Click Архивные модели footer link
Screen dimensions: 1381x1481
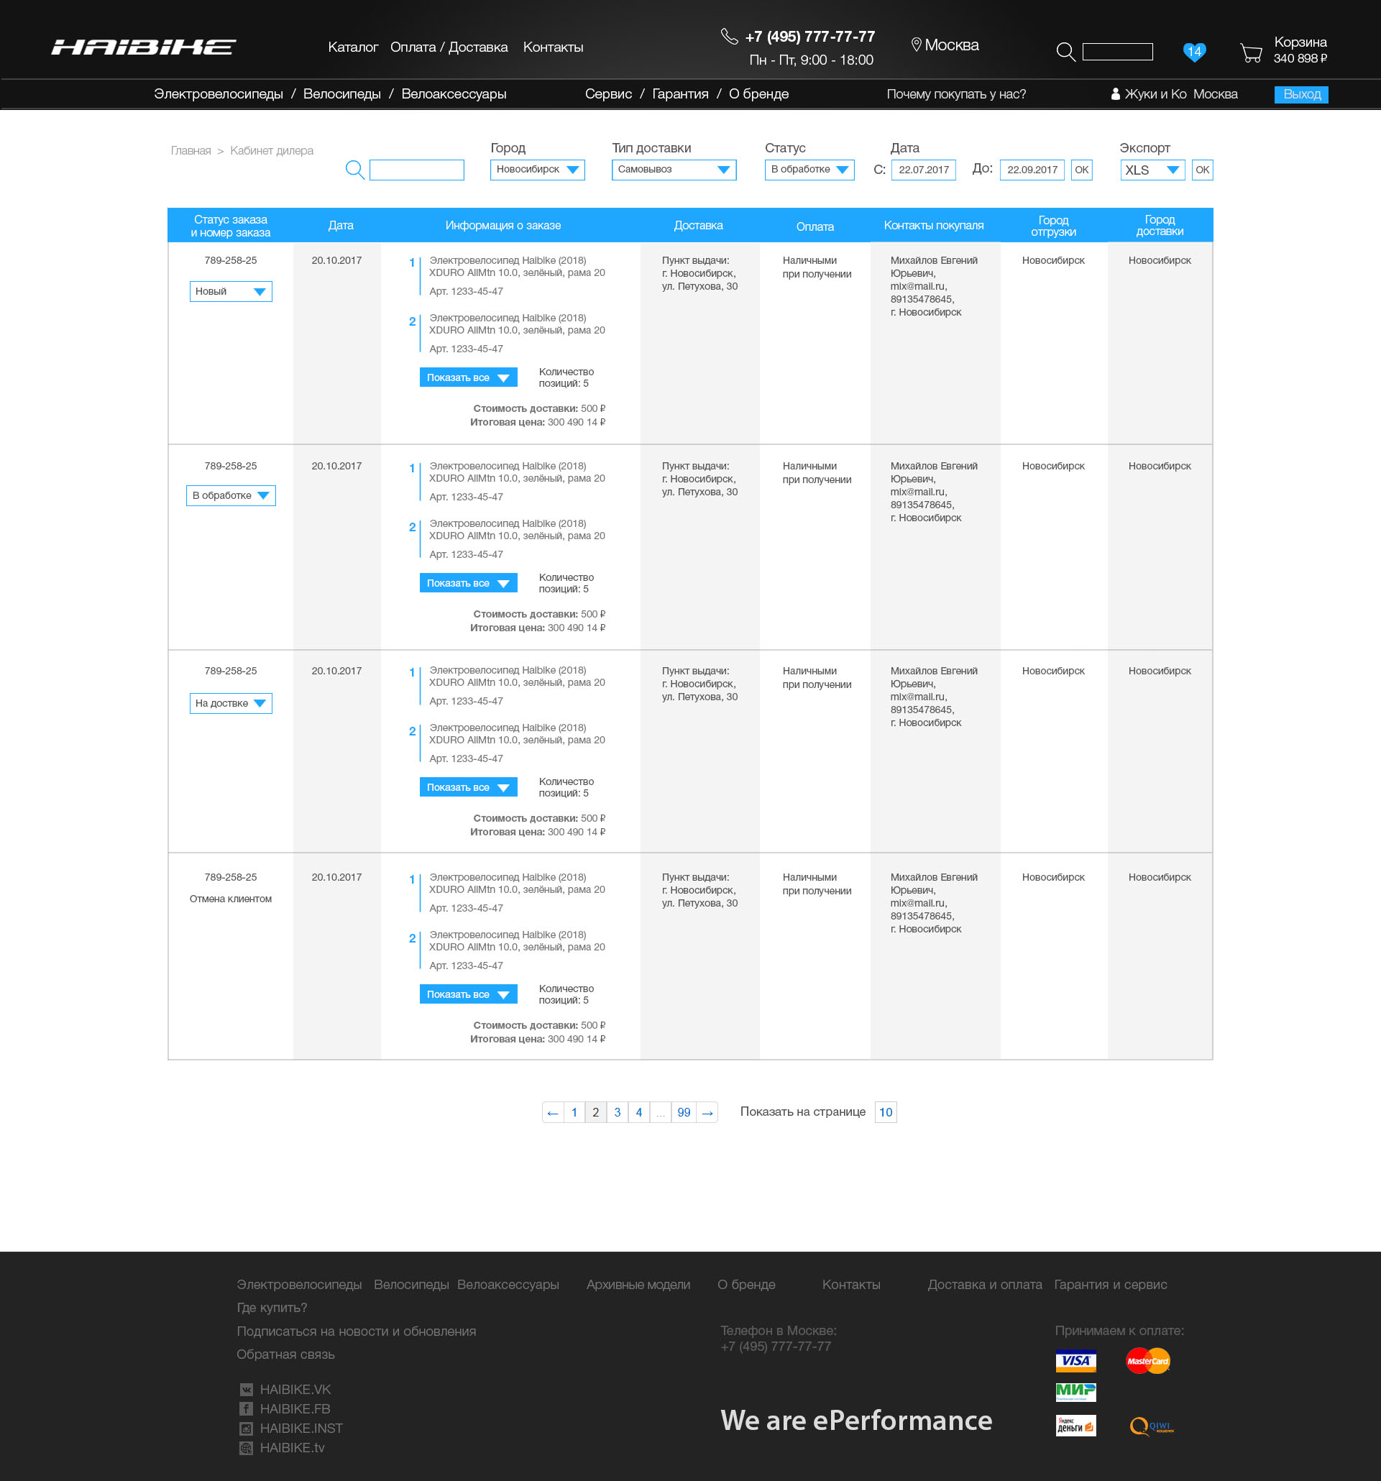coord(638,1284)
